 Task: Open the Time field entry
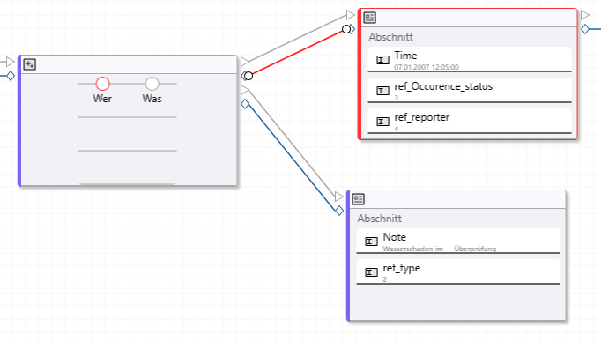pyautogui.click(x=470, y=59)
